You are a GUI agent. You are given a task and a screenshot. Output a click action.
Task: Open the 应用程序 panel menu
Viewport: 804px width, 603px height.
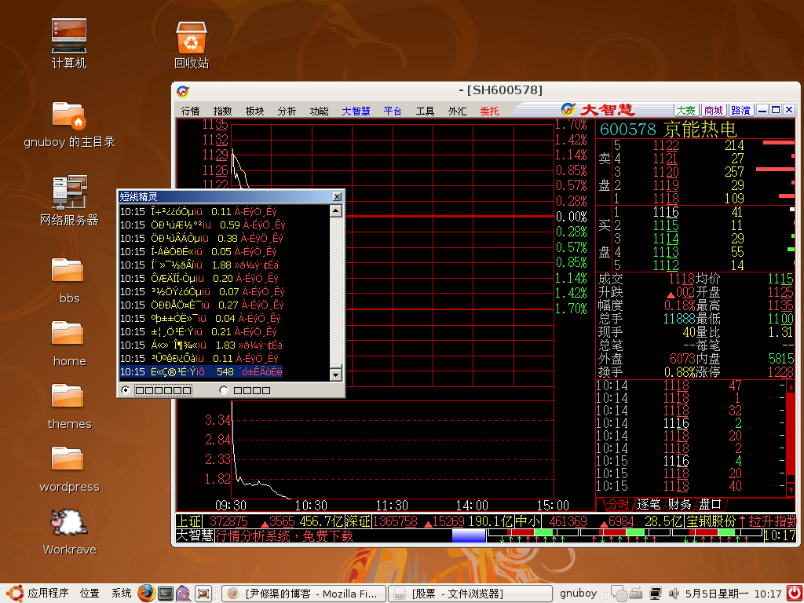pos(48,594)
